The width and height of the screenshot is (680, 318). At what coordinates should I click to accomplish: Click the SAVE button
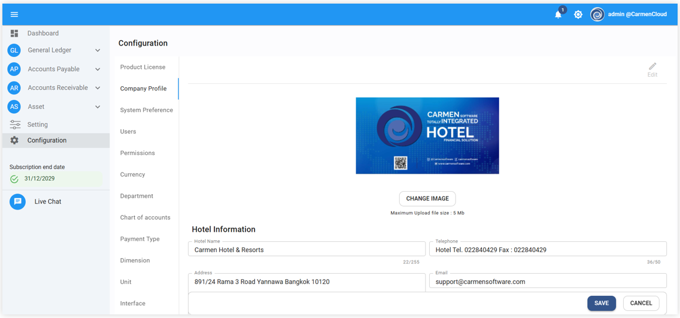click(601, 303)
